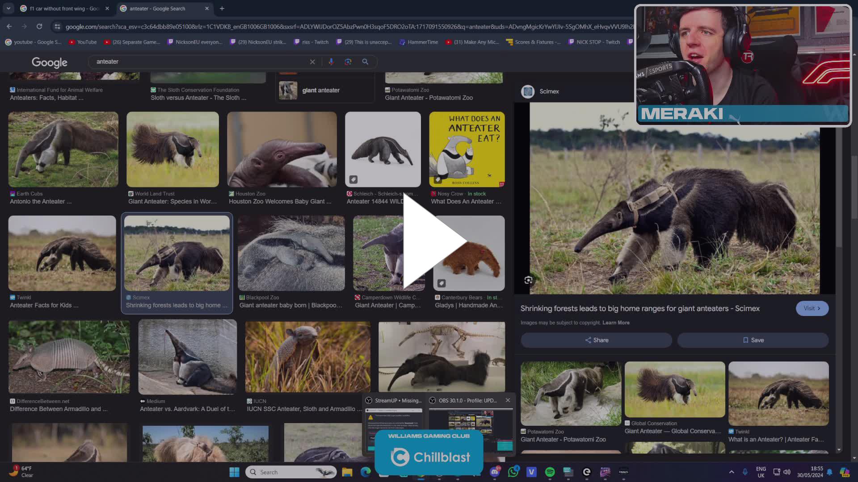Open the Learn More copyright link
858x482 pixels.
coord(616,322)
